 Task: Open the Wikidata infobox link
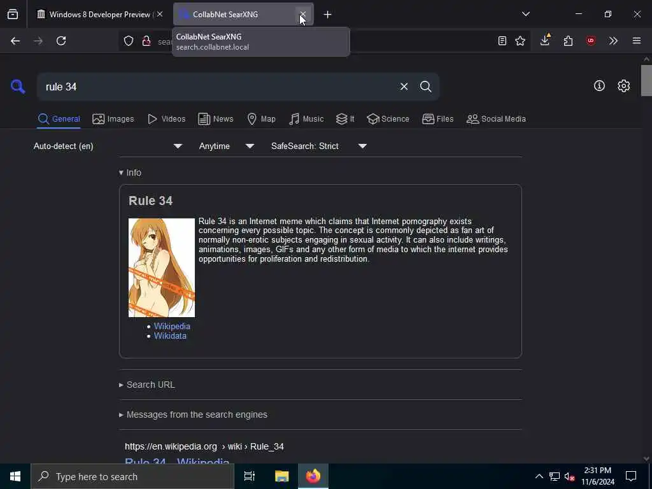170,336
